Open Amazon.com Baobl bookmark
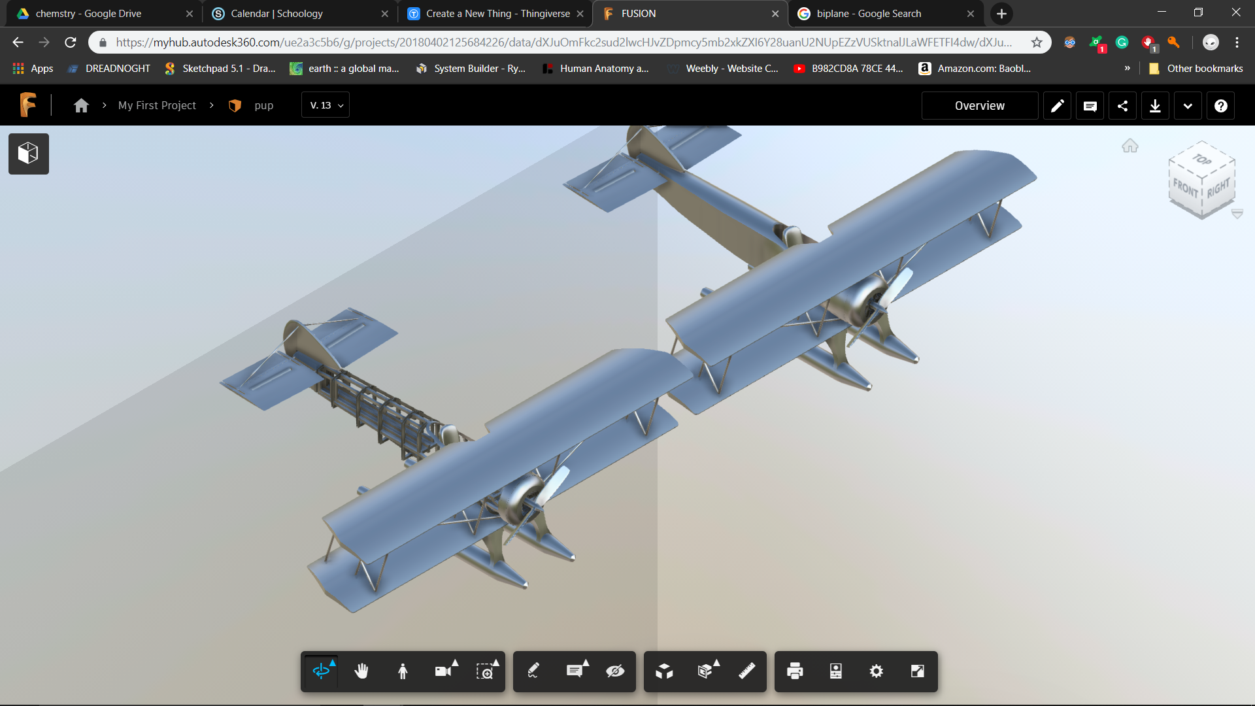The image size is (1255, 706). pyautogui.click(x=976, y=69)
